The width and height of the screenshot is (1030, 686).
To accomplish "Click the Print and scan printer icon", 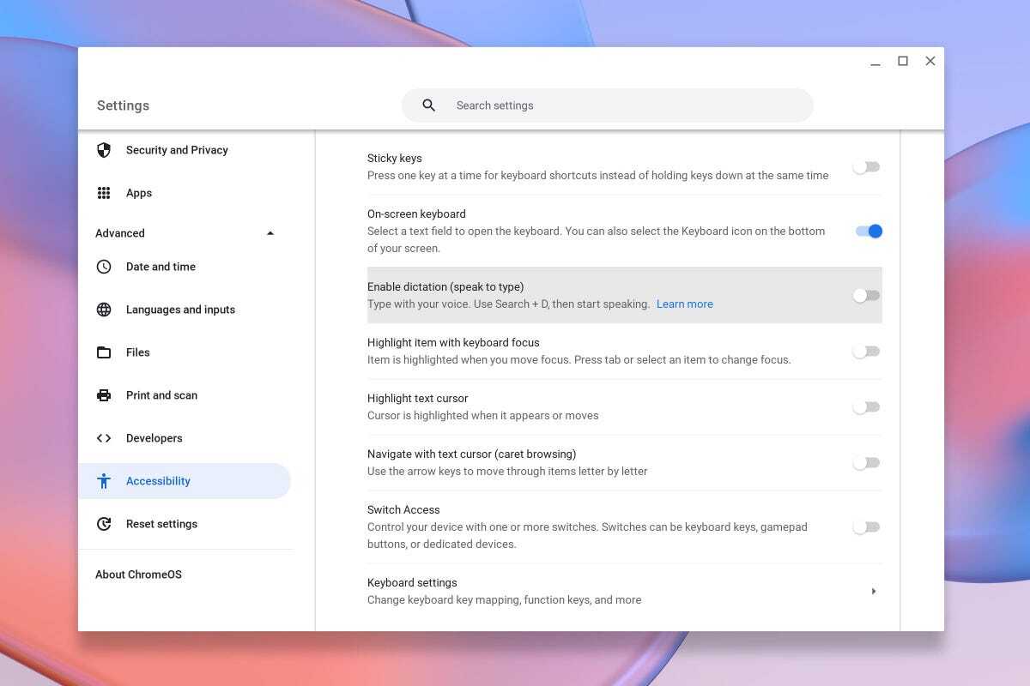I will click(x=104, y=395).
